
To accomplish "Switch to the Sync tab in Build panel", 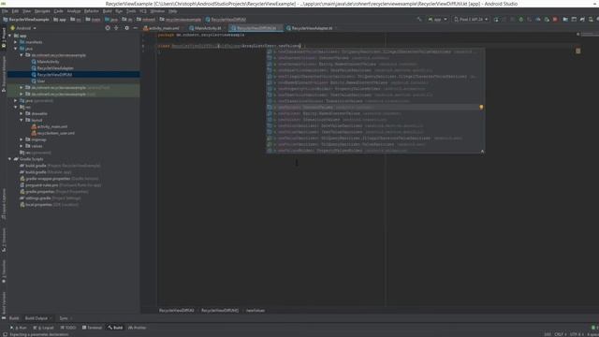I will pyautogui.click(x=64, y=318).
